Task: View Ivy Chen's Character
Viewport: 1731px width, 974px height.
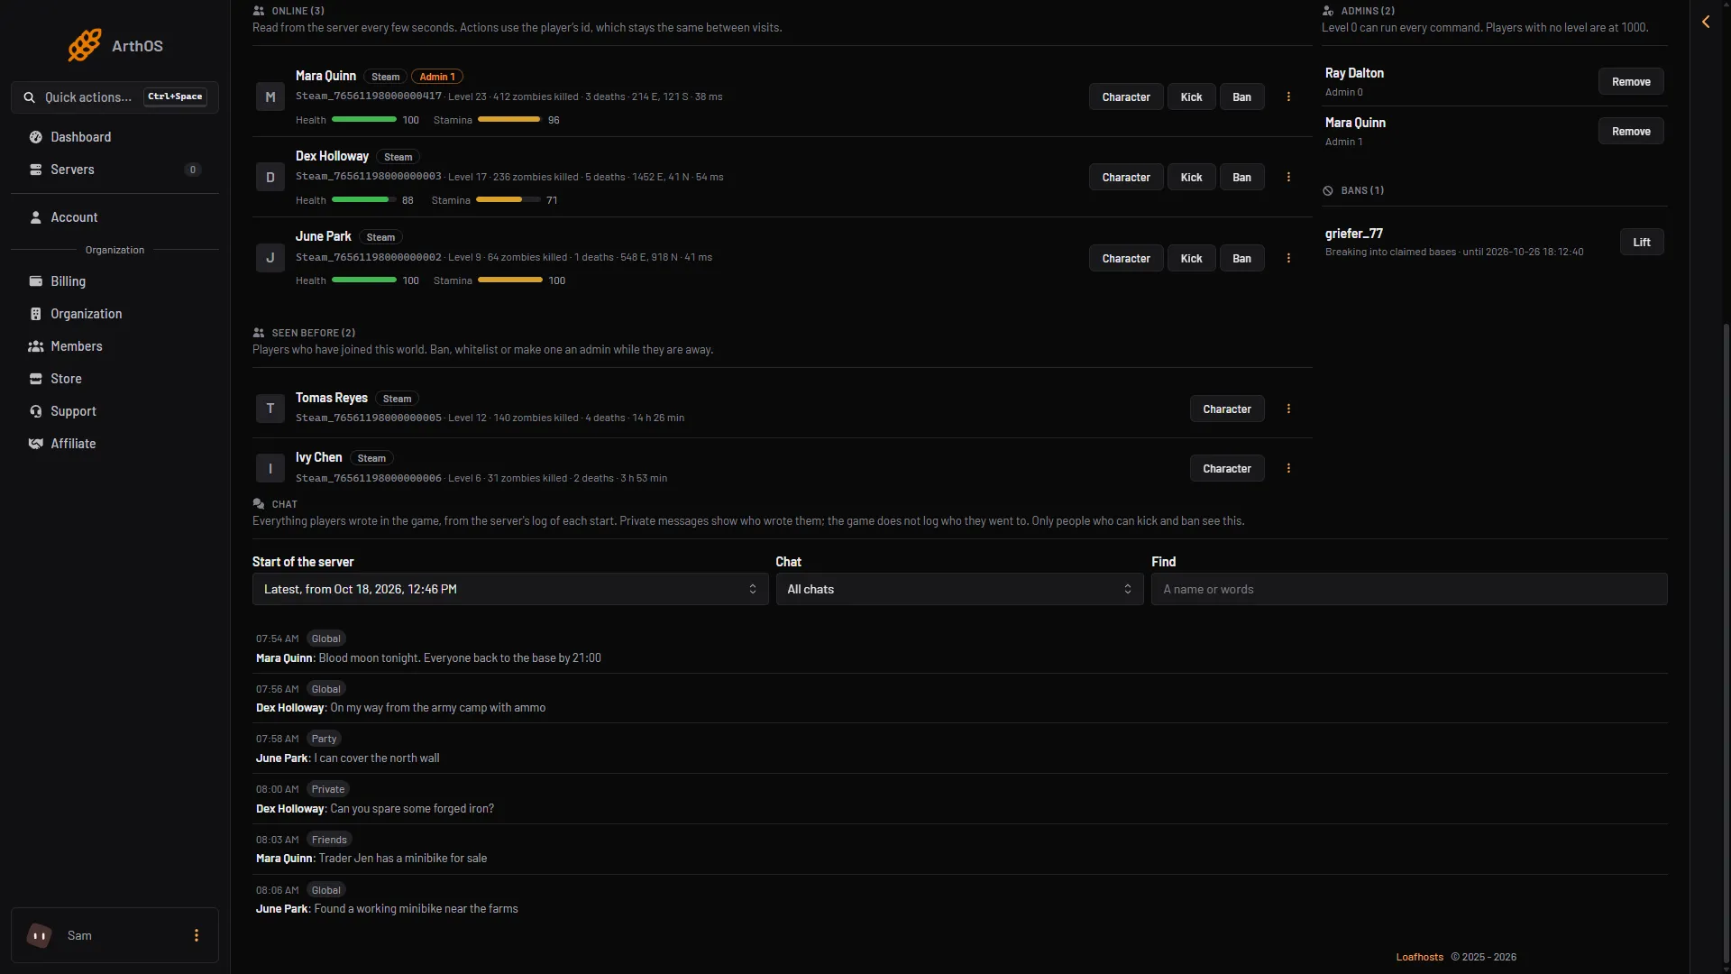Action: click(x=1227, y=468)
